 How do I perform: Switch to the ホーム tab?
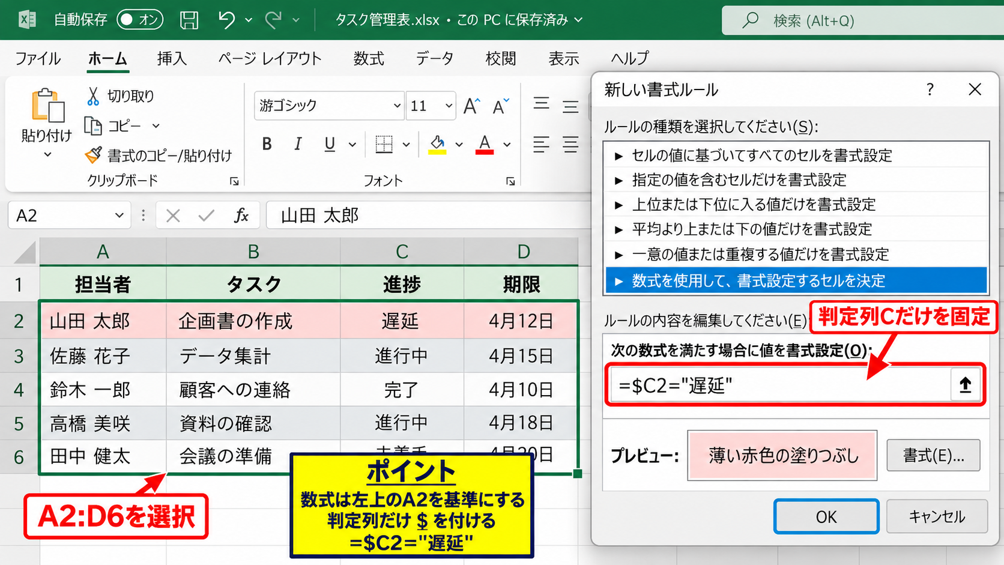pos(107,58)
